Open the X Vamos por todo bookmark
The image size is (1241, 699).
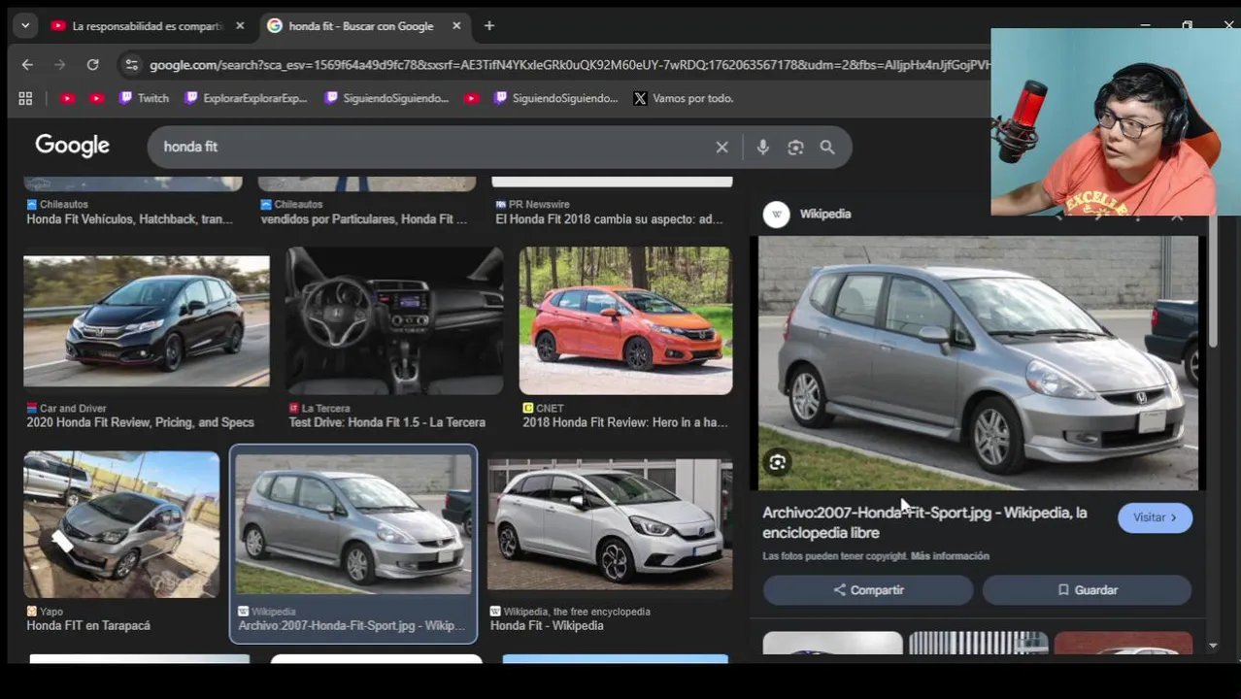coord(683,98)
